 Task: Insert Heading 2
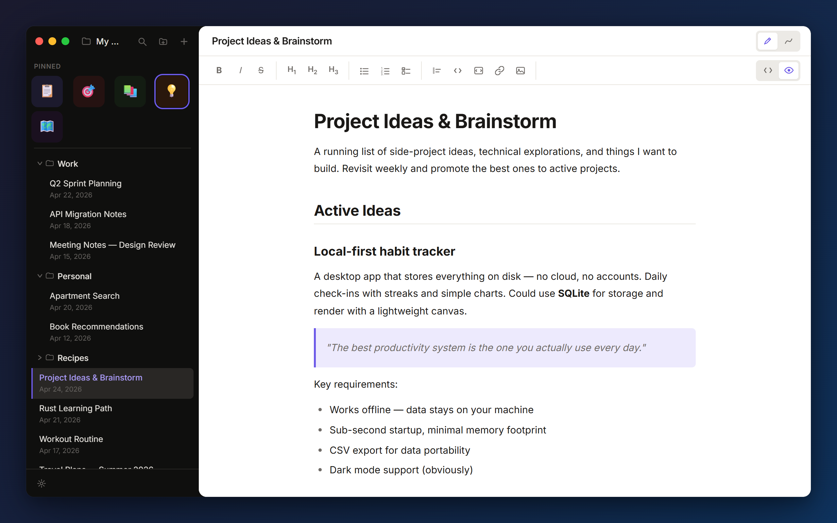click(312, 71)
